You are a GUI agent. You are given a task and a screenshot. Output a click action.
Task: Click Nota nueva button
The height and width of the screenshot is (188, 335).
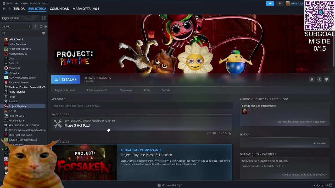(x=319, y=143)
